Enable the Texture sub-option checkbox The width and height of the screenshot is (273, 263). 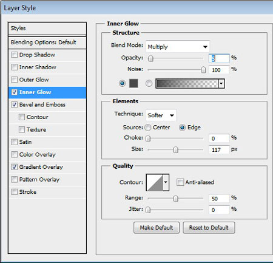click(22, 129)
